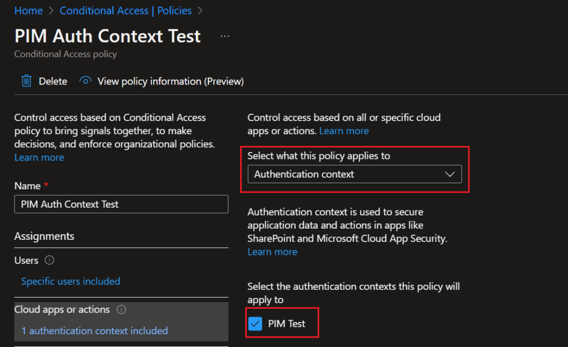Viewport: 568px width, 347px height.
Task: Open Learn more below Microsoft Cloud App Security
Action: pos(272,252)
